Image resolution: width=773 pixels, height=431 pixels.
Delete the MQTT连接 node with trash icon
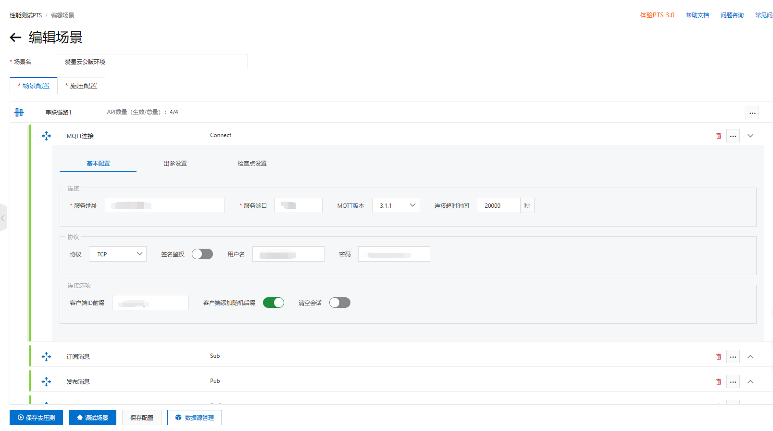coord(719,136)
